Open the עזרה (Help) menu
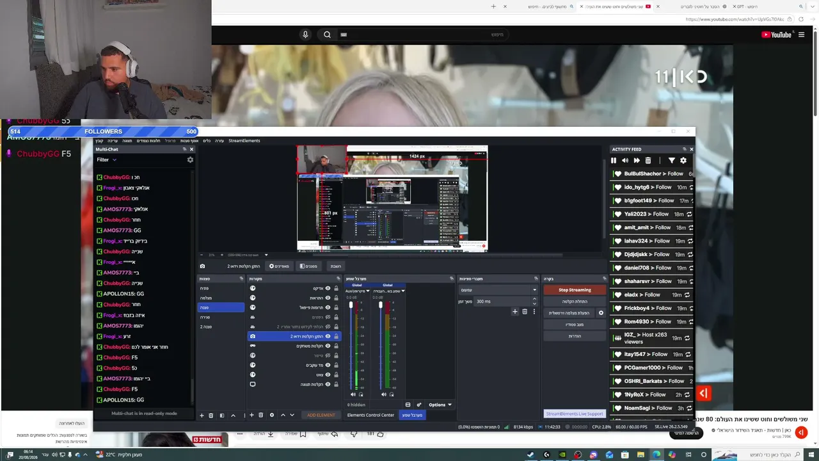The image size is (819, 461). pos(219,141)
